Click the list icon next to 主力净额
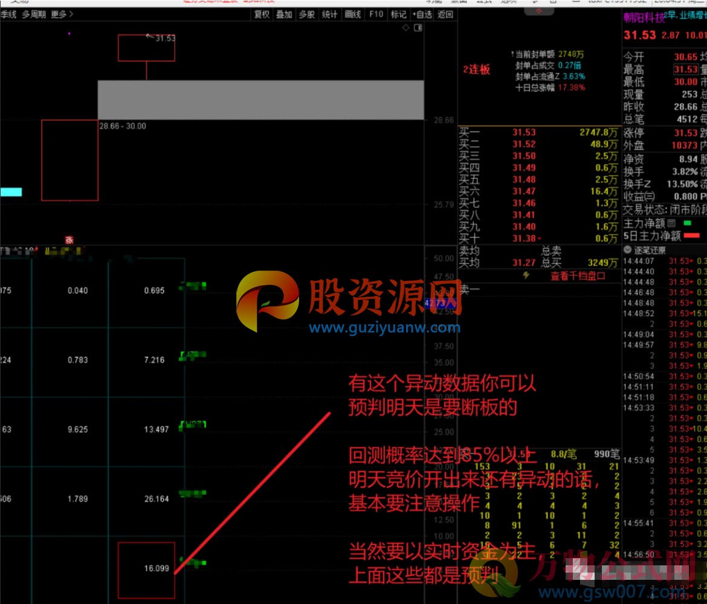Image resolution: width=707 pixels, height=604 pixels. [671, 223]
